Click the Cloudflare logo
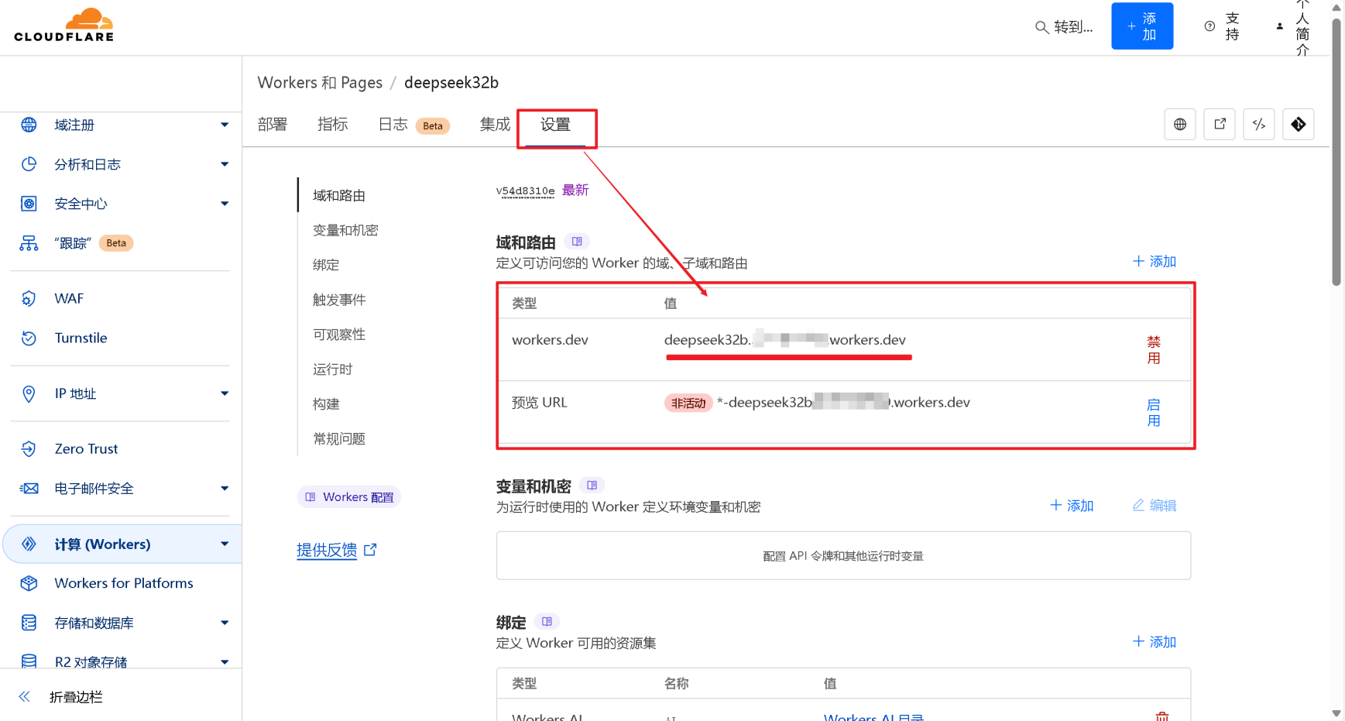The height and width of the screenshot is (721, 1345). coord(64,26)
